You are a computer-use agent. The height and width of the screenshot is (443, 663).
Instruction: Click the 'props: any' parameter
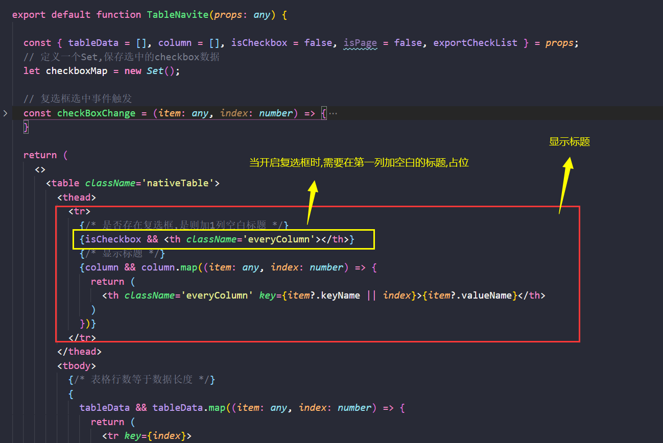(x=242, y=15)
